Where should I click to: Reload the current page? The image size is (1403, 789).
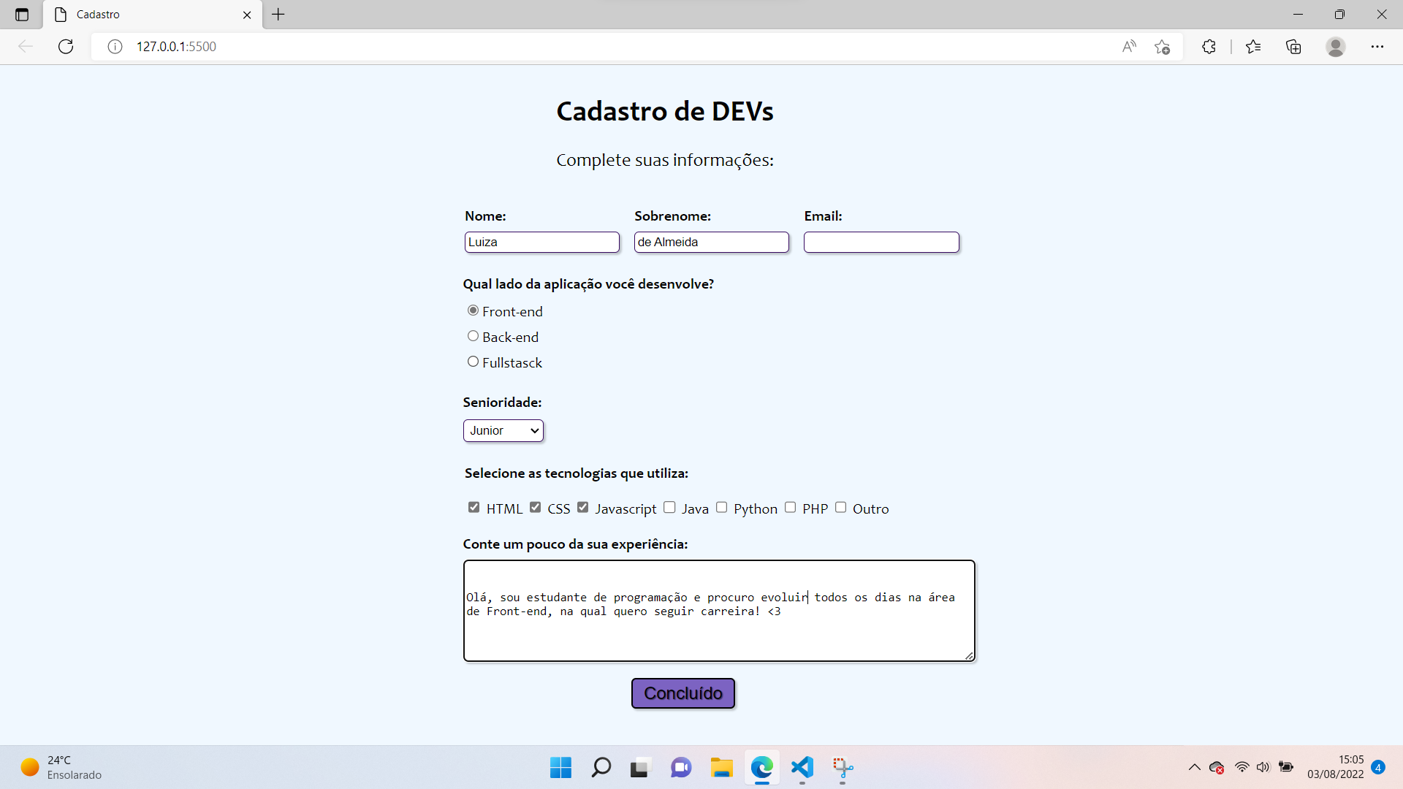pos(66,46)
